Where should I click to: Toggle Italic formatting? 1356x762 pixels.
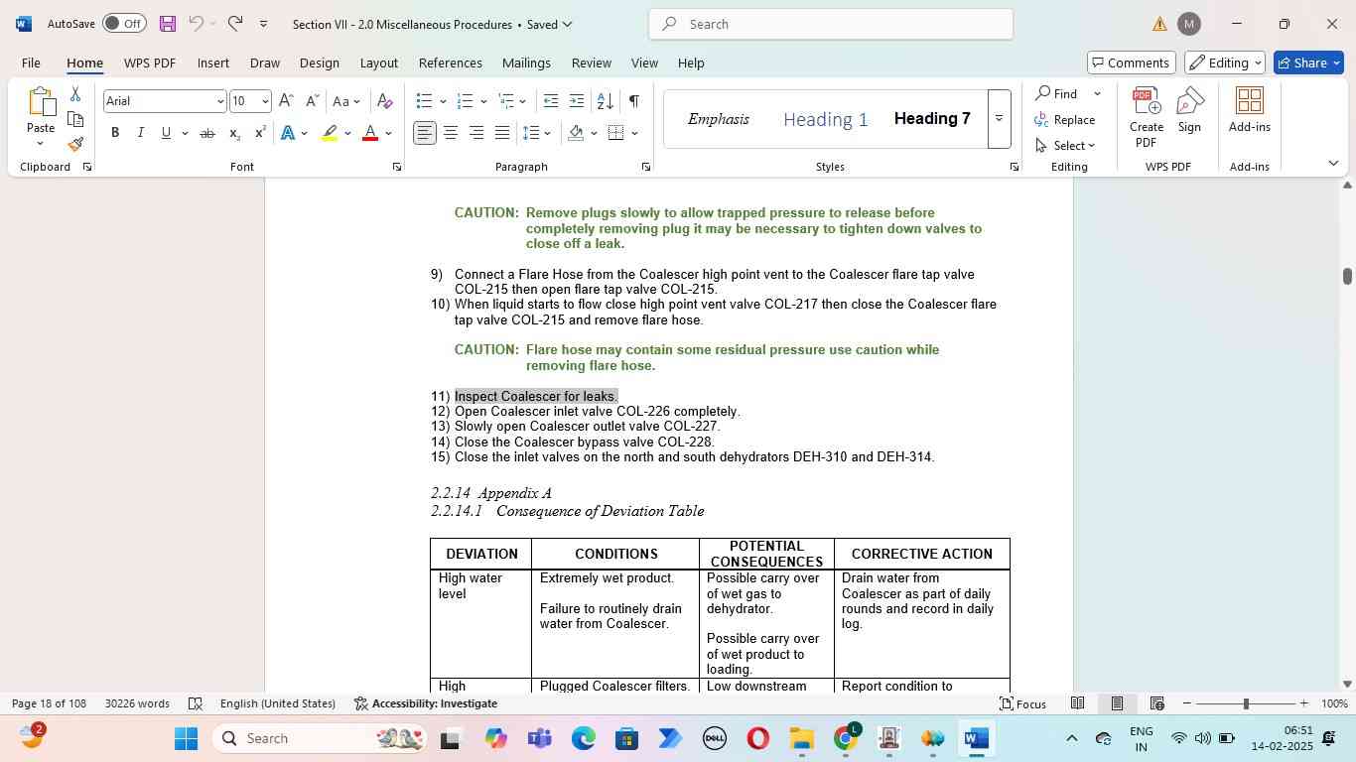[x=141, y=133]
